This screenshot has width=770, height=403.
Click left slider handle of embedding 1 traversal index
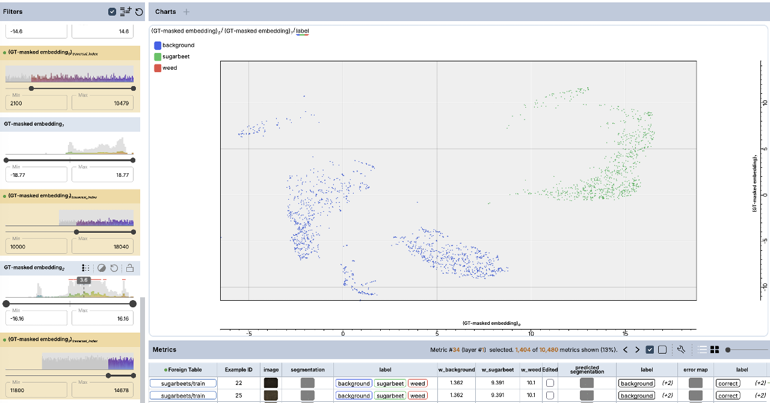click(76, 232)
